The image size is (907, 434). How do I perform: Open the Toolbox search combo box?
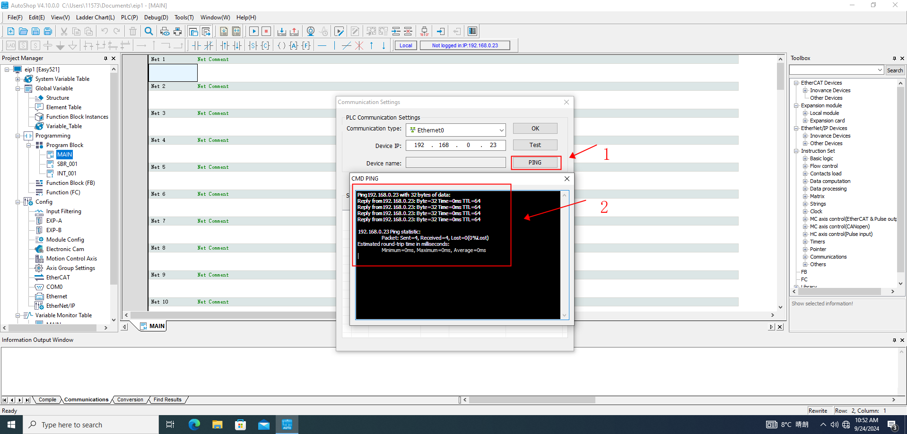tap(837, 70)
